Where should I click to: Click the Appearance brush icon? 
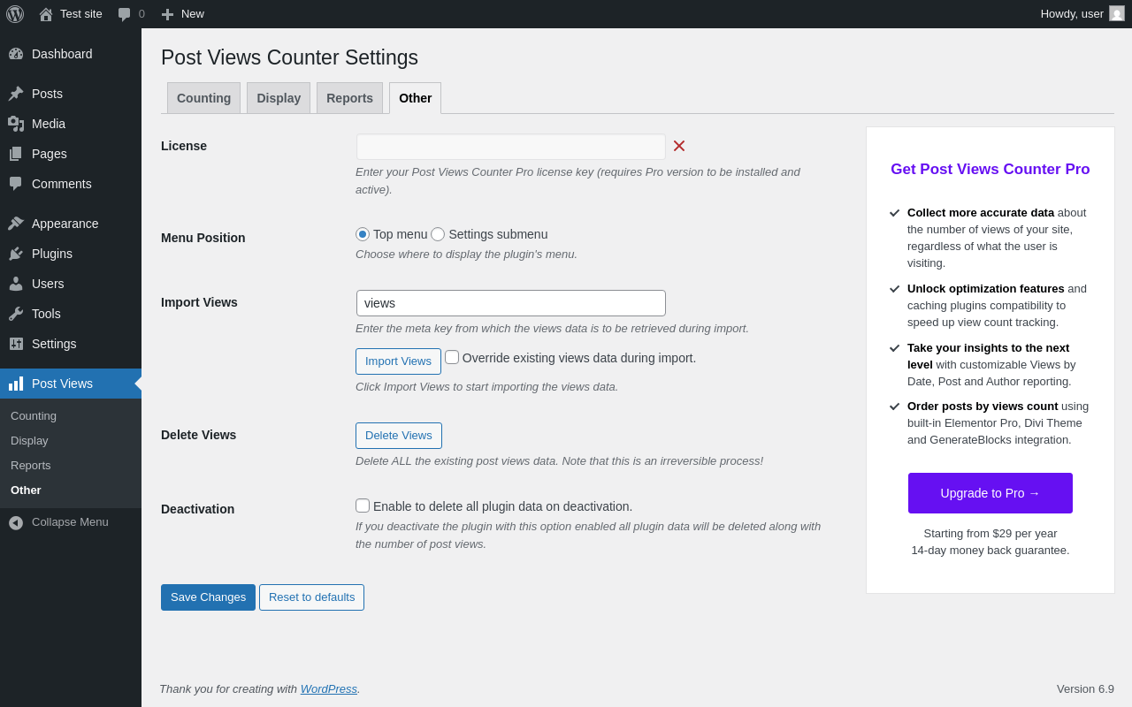click(16, 224)
